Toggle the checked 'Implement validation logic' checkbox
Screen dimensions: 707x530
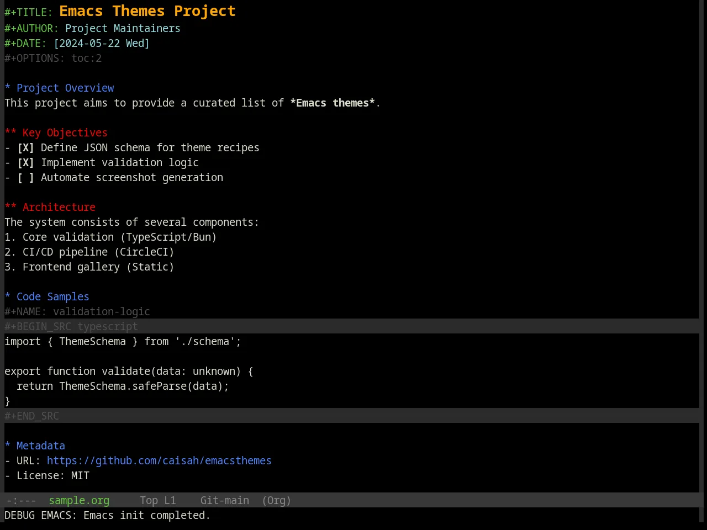[25, 163]
